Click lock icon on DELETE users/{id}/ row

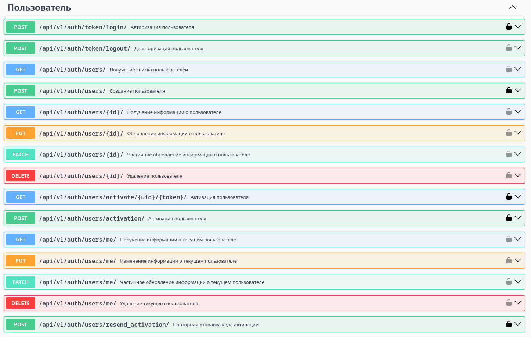click(509, 175)
